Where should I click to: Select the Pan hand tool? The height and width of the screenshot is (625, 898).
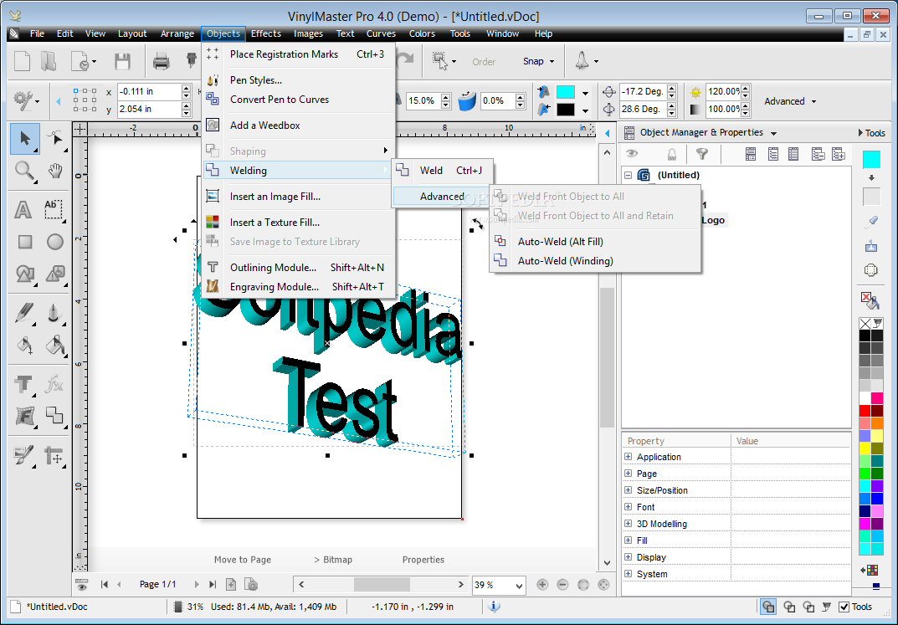coord(55,172)
